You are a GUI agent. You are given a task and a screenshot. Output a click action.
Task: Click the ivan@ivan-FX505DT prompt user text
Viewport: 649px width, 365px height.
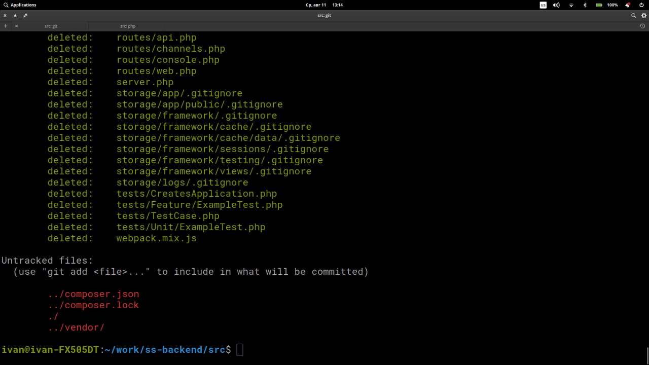pyautogui.click(x=50, y=350)
